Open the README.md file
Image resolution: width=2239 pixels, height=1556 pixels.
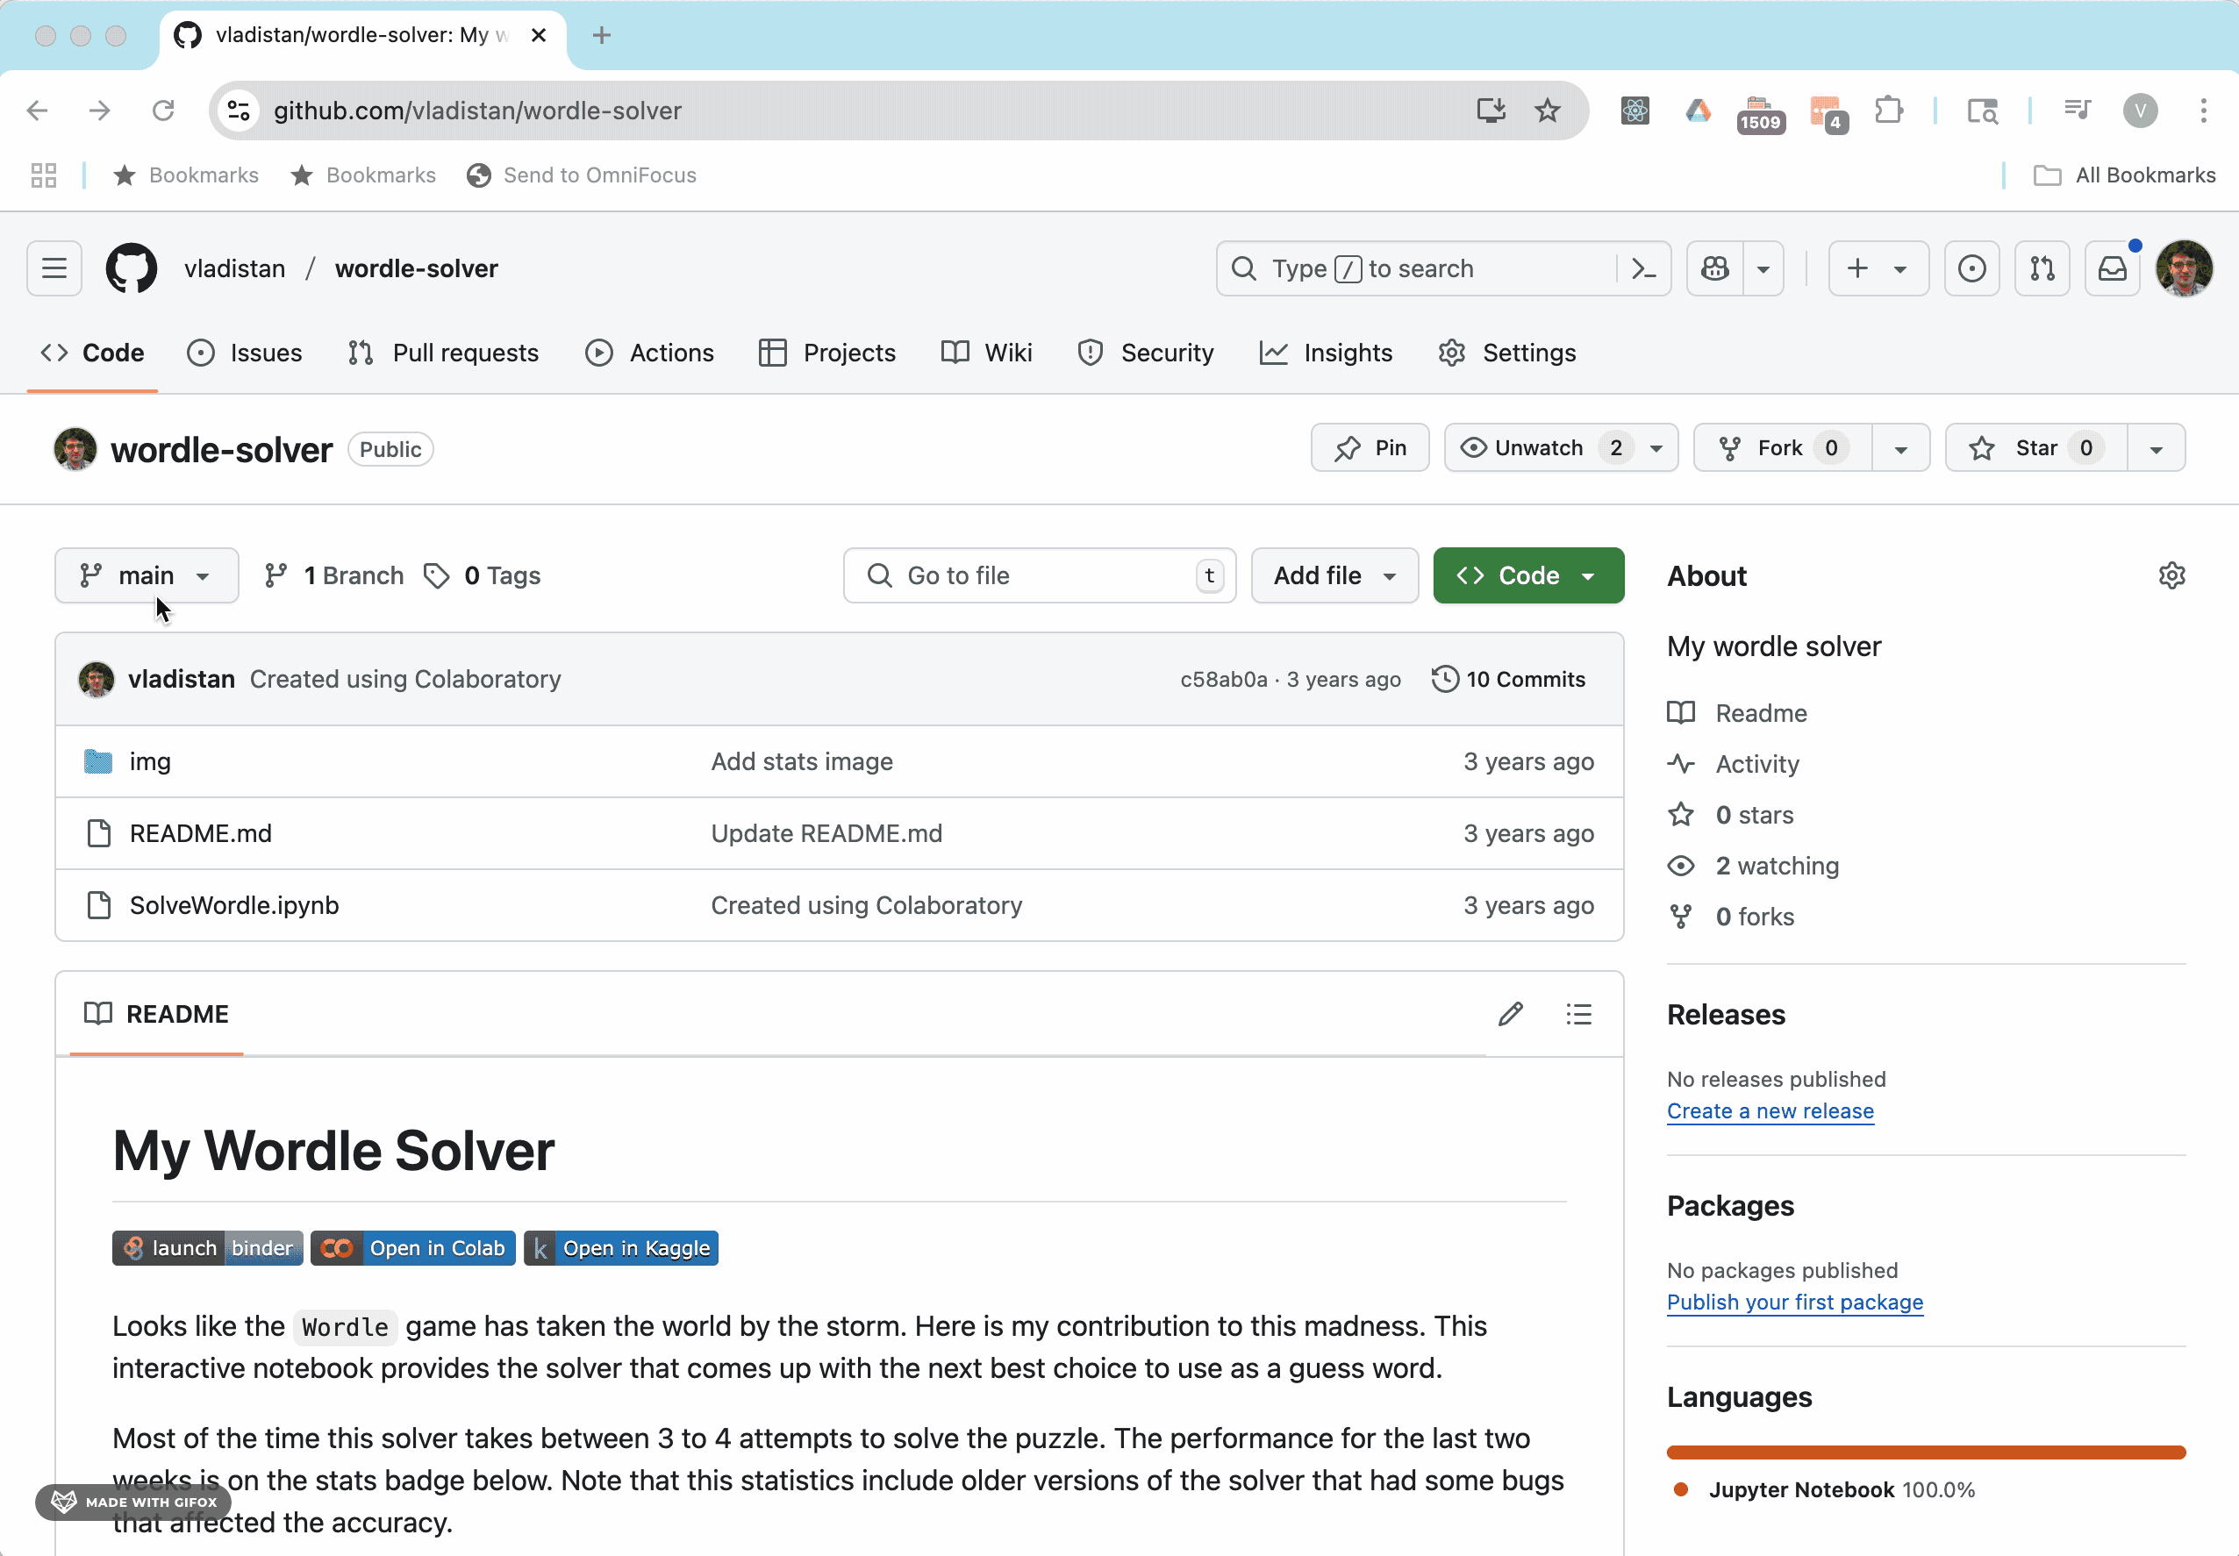pos(201,832)
